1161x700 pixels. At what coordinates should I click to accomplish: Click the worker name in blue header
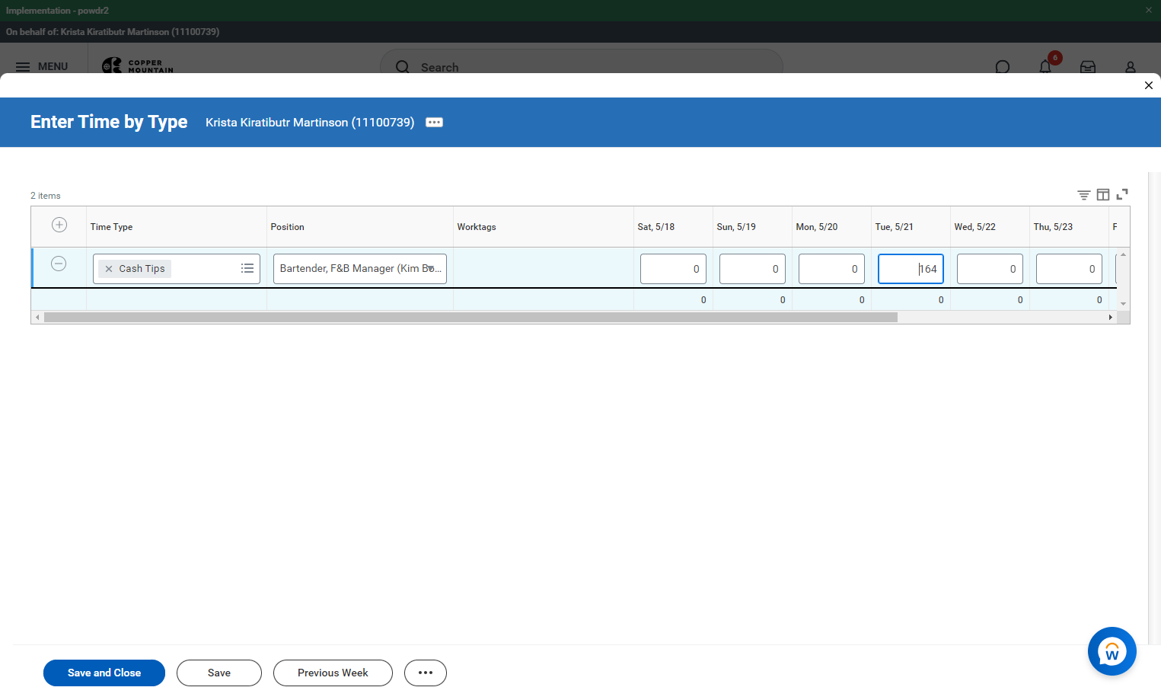tap(310, 123)
